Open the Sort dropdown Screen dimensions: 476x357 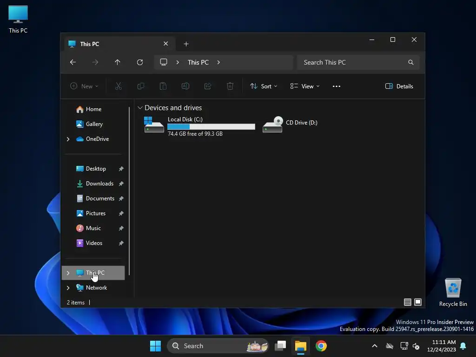point(264,86)
